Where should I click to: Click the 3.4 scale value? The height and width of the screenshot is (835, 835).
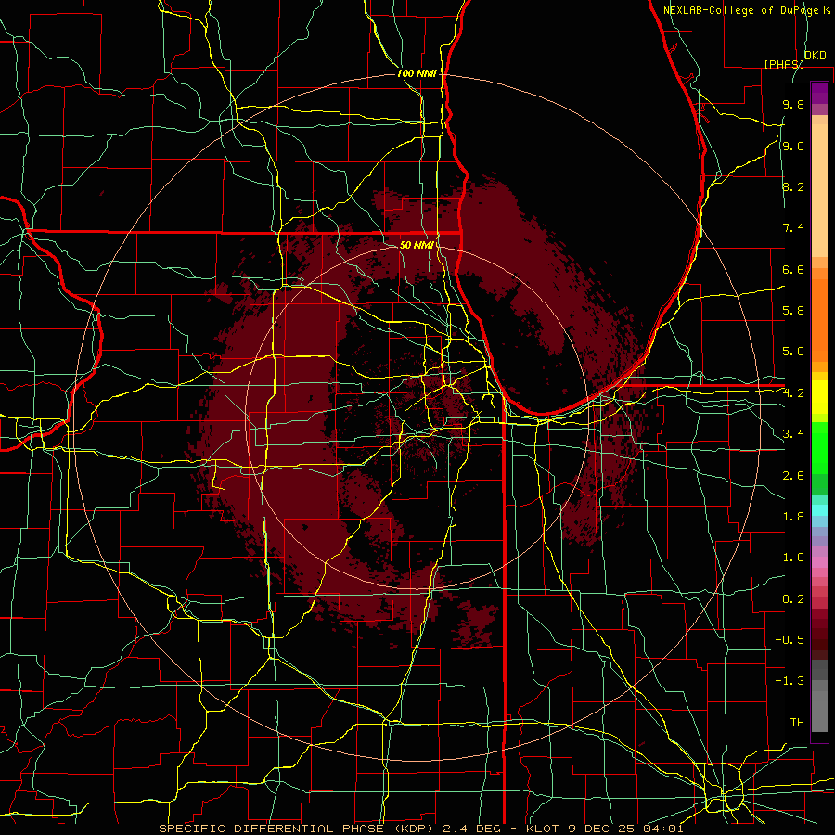coord(793,433)
